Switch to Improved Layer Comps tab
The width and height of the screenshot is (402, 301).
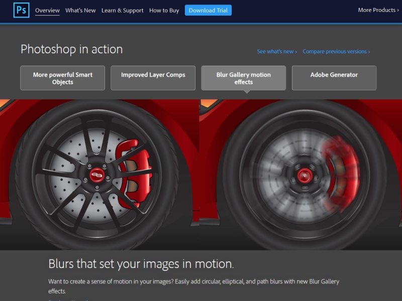coord(153,78)
